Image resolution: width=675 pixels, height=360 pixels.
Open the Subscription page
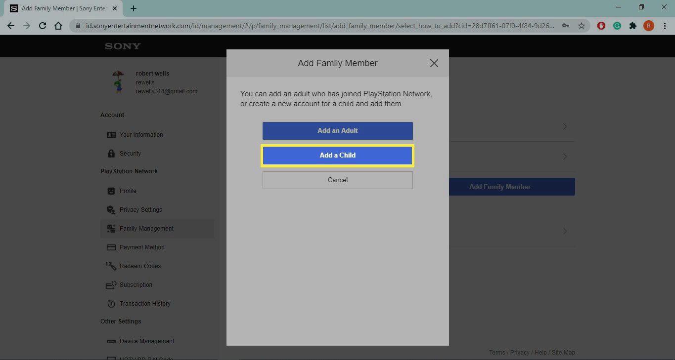point(136,285)
